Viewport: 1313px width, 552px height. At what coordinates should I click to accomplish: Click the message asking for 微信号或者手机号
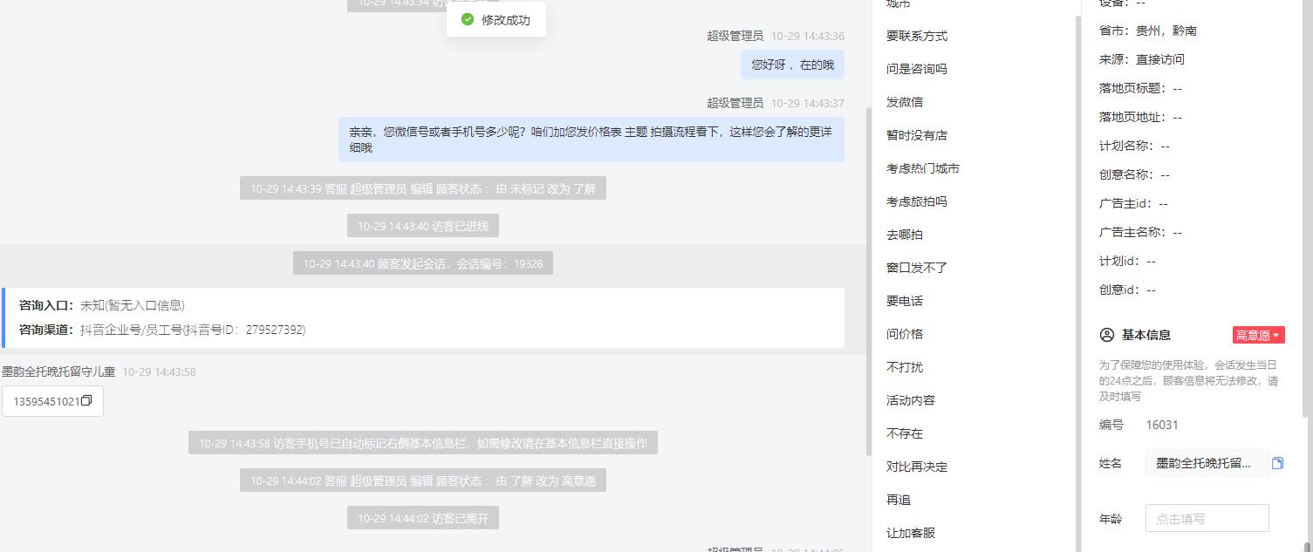click(x=592, y=140)
